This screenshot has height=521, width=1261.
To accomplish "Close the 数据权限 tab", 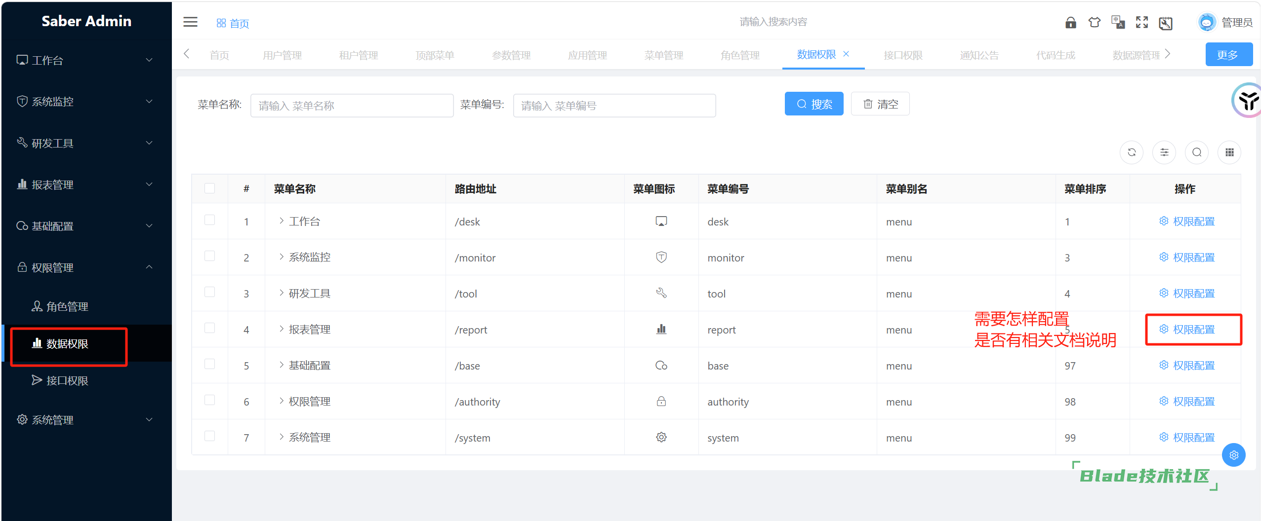I will (x=846, y=54).
